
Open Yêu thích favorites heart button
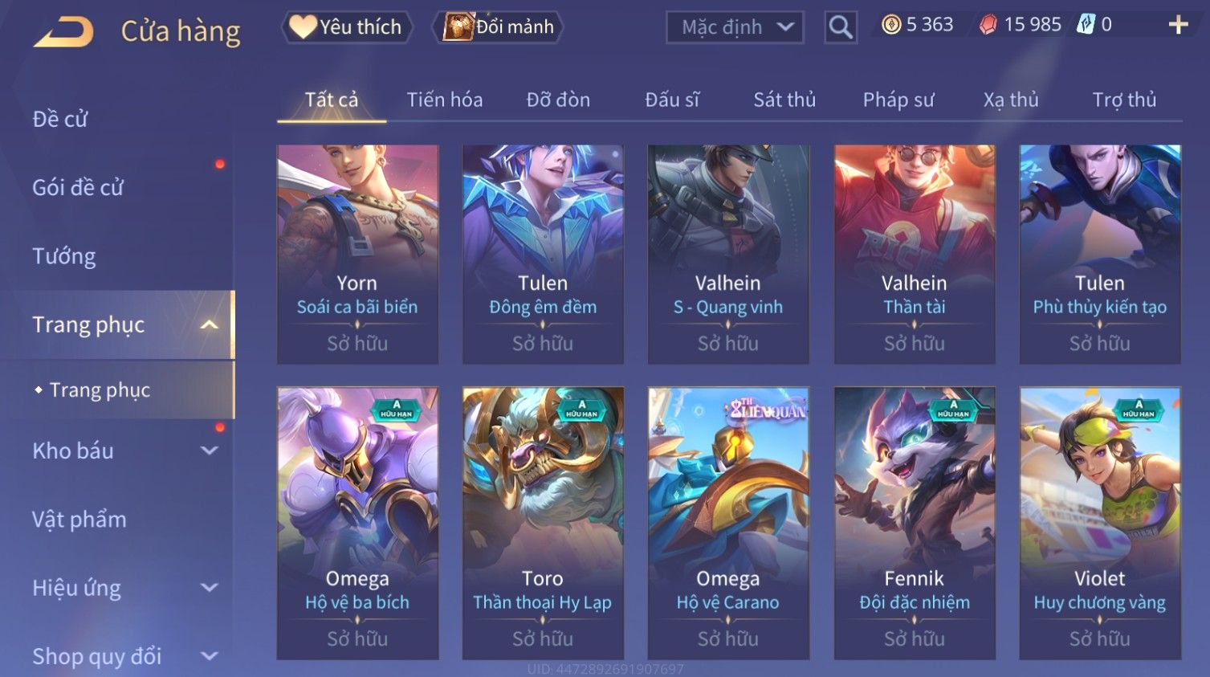(x=347, y=27)
